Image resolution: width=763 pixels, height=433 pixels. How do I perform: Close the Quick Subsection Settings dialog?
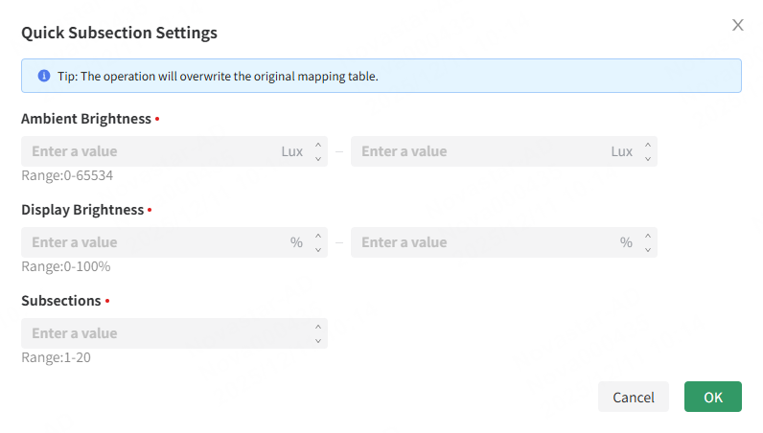click(737, 25)
